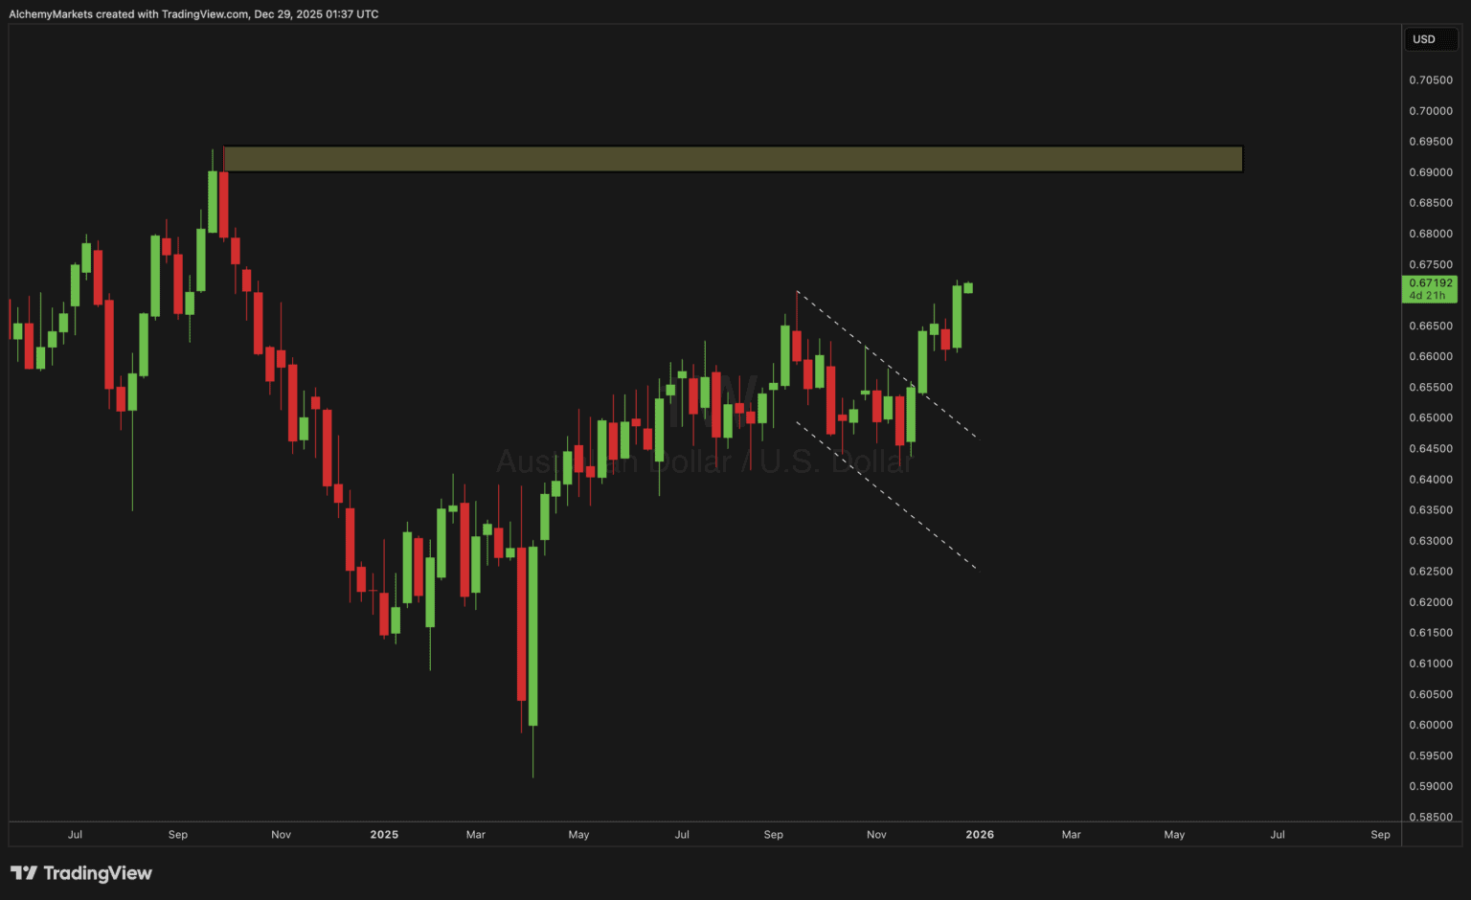Click the Nov label on the time axis
The width and height of the screenshot is (1471, 900).
(281, 834)
